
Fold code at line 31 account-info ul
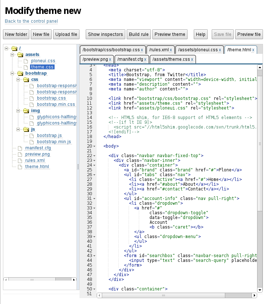pyautogui.click(x=94, y=199)
